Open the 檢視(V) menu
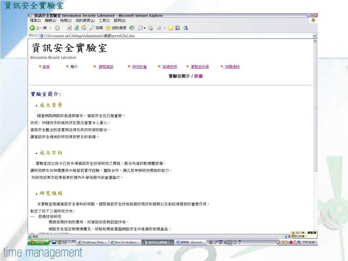The image size is (348, 261). point(66,20)
